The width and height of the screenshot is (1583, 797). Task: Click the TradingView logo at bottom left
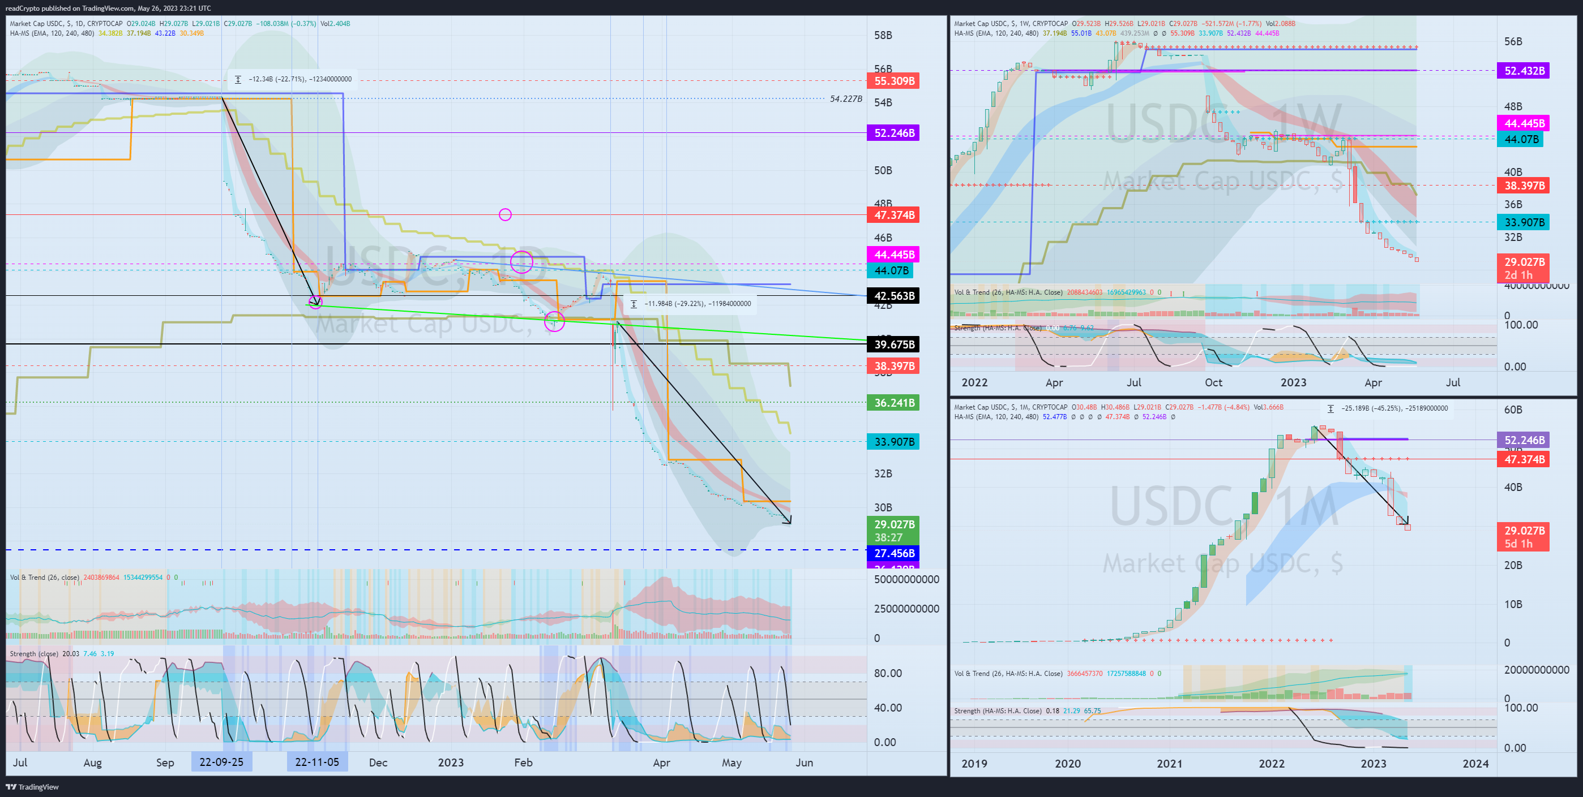point(32,787)
